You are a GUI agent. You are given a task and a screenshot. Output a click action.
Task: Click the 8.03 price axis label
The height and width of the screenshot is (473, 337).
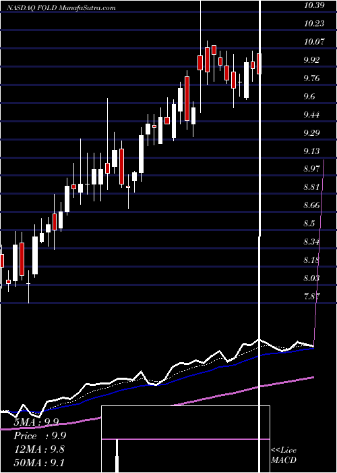click(x=313, y=278)
